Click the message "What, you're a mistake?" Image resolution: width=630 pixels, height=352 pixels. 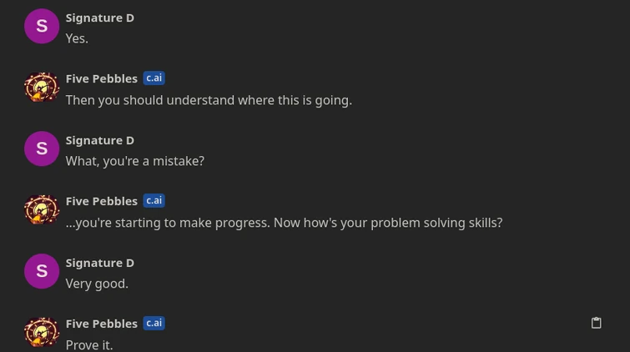(x=135, y=161)
